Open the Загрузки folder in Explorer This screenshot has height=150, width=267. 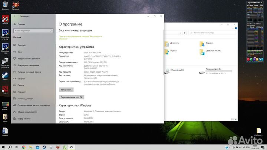[206, 44]
